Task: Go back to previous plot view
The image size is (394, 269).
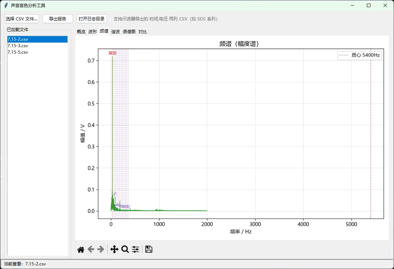Action: (91, 249)
